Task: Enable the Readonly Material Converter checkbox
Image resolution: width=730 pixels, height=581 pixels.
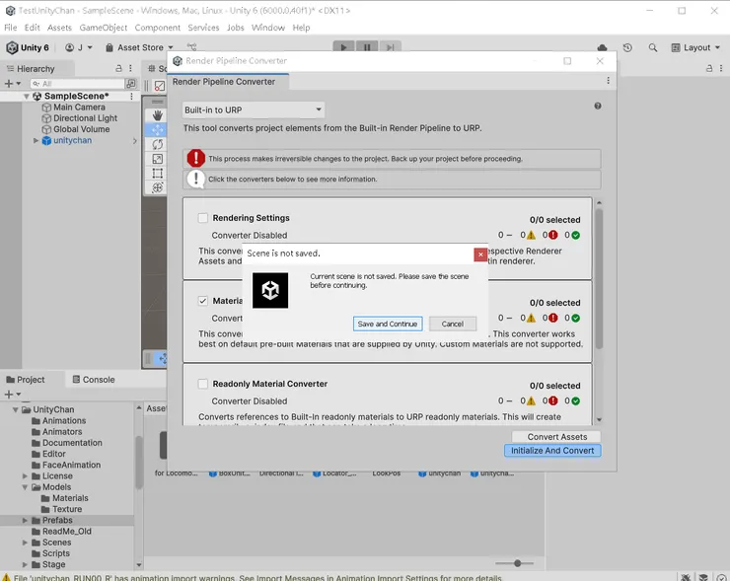Action: click(x=202, y=384)
